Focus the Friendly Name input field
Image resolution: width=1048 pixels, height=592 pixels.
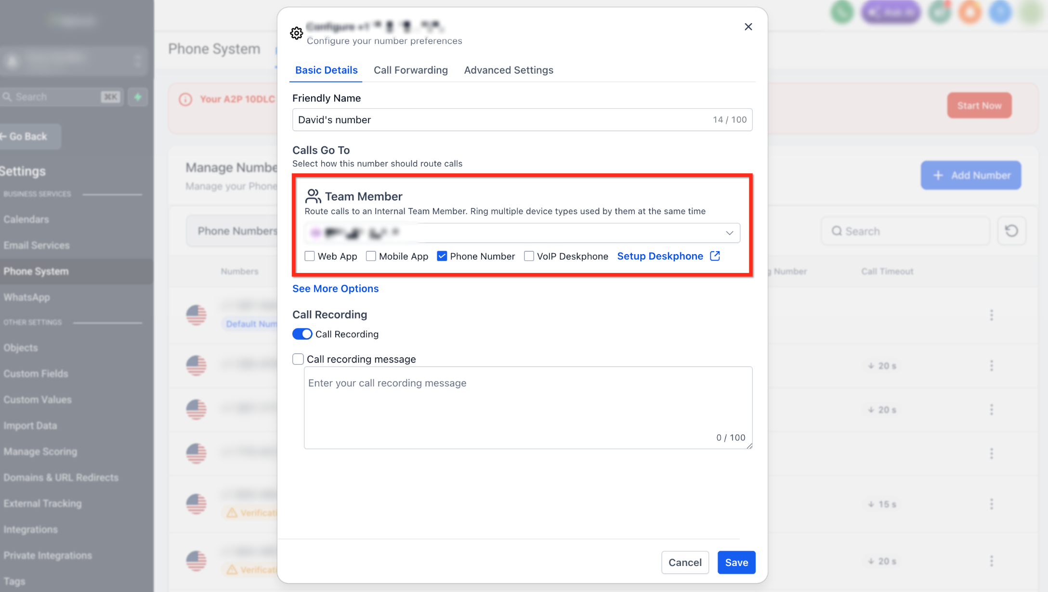[522, 120]
